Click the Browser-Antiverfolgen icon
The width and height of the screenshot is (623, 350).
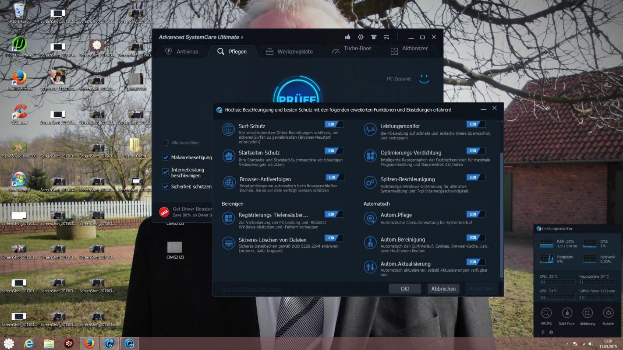point(229,182)
